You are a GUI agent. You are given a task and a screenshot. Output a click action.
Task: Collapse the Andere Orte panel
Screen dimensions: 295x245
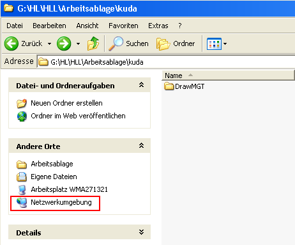pyautogui.click(x=141, y=146)
